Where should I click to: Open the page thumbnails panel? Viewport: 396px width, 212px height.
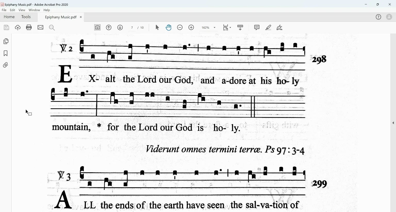coord(6,41)
